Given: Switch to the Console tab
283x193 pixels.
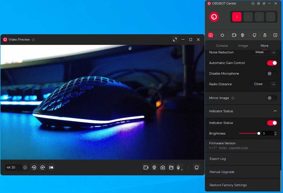Looking at the screenshot, I should pyautogui.click(x=222, y=46).
